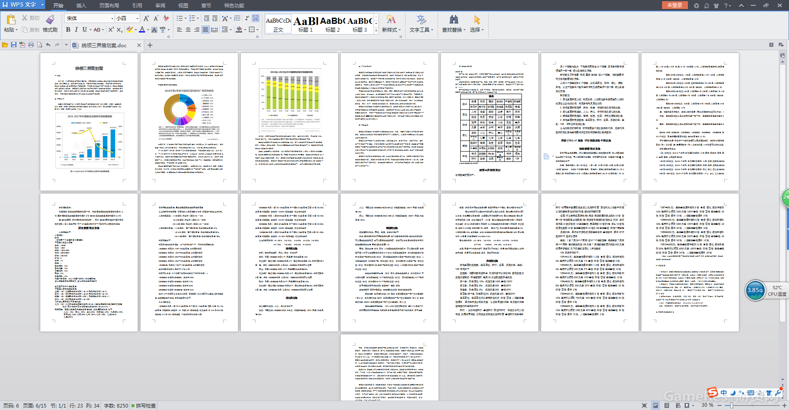
Task: Click the font color red A button
Action: 142,30
